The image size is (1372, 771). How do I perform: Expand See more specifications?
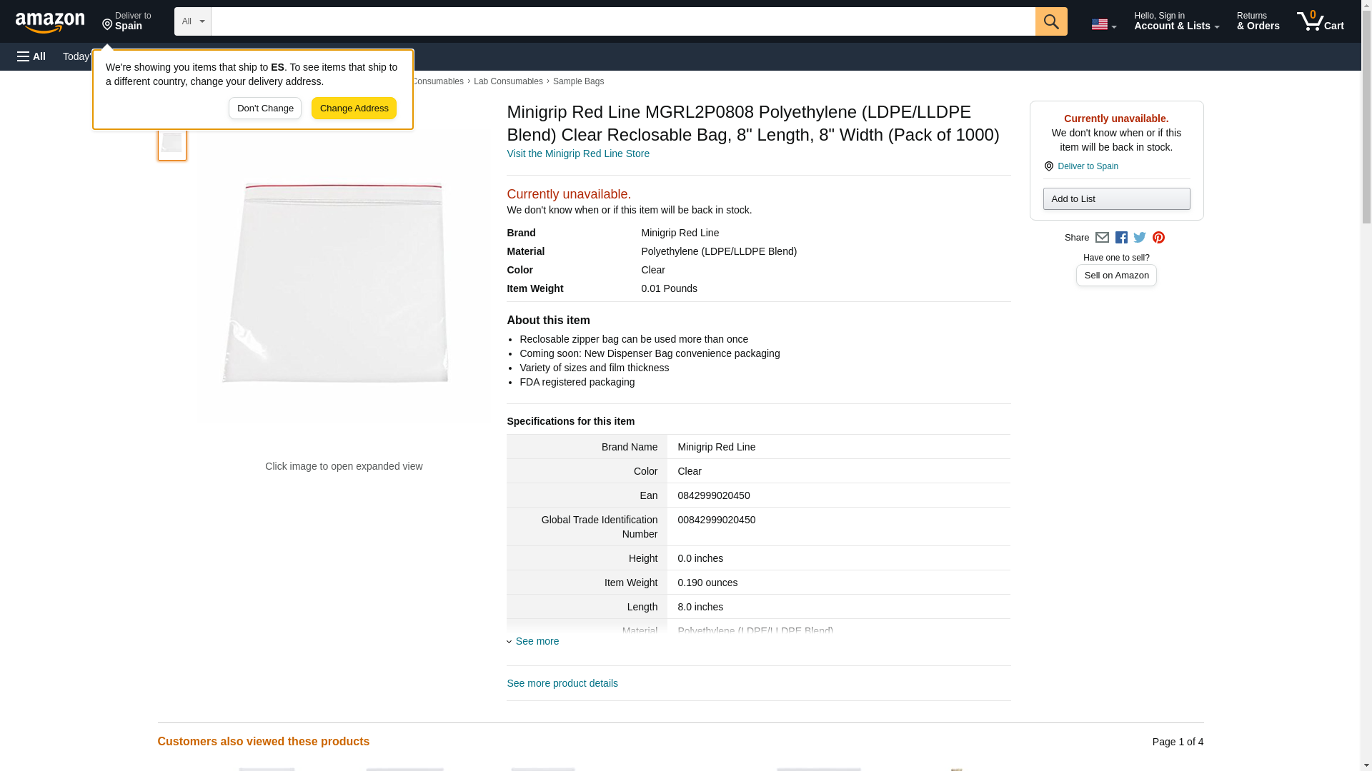click(x=537, y=641)
